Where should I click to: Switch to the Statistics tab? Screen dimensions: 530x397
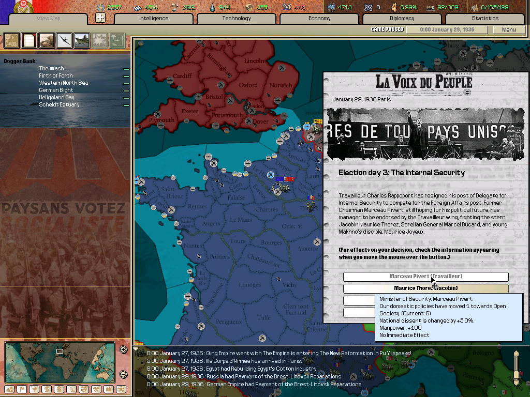485,18
